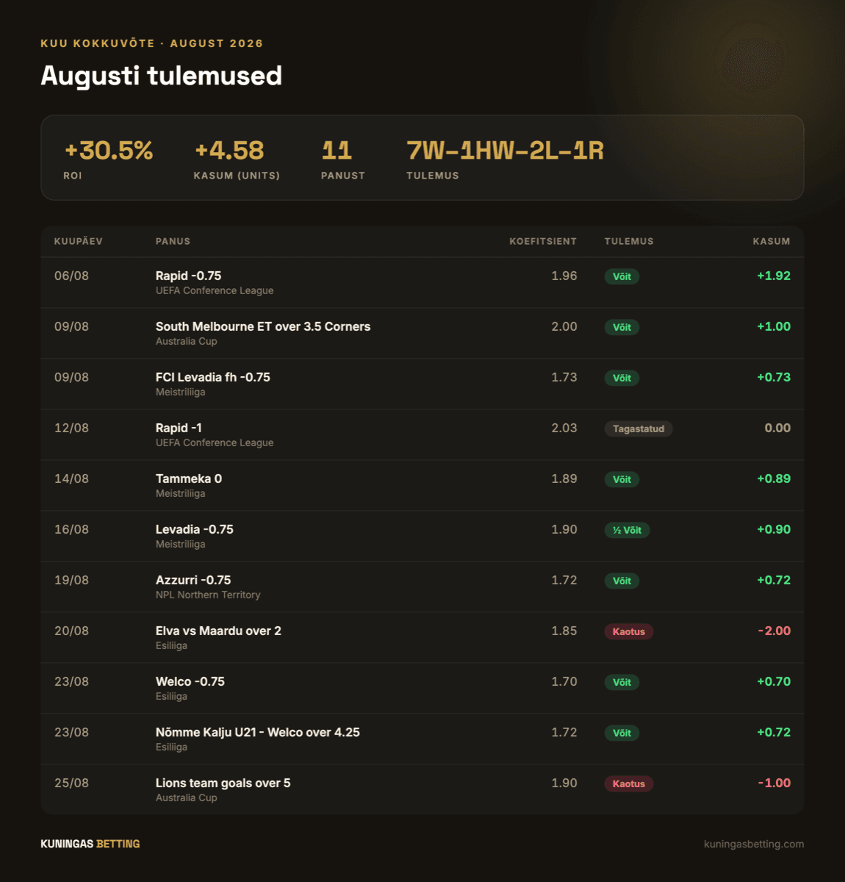Image resolution: width=845 pixels, height=882 pixels.
Task: Select the +1.92 profit value
Action: tap(774, 276)
